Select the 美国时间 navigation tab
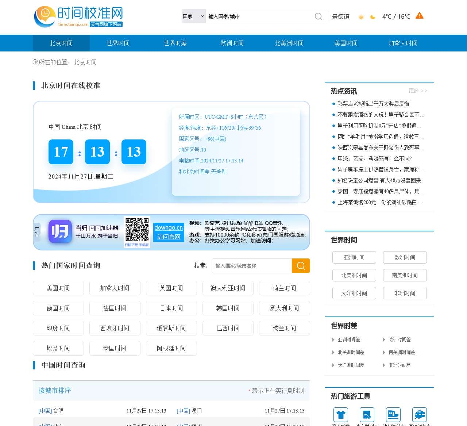Screen dimensions: 467x426 tap(346, 43)
